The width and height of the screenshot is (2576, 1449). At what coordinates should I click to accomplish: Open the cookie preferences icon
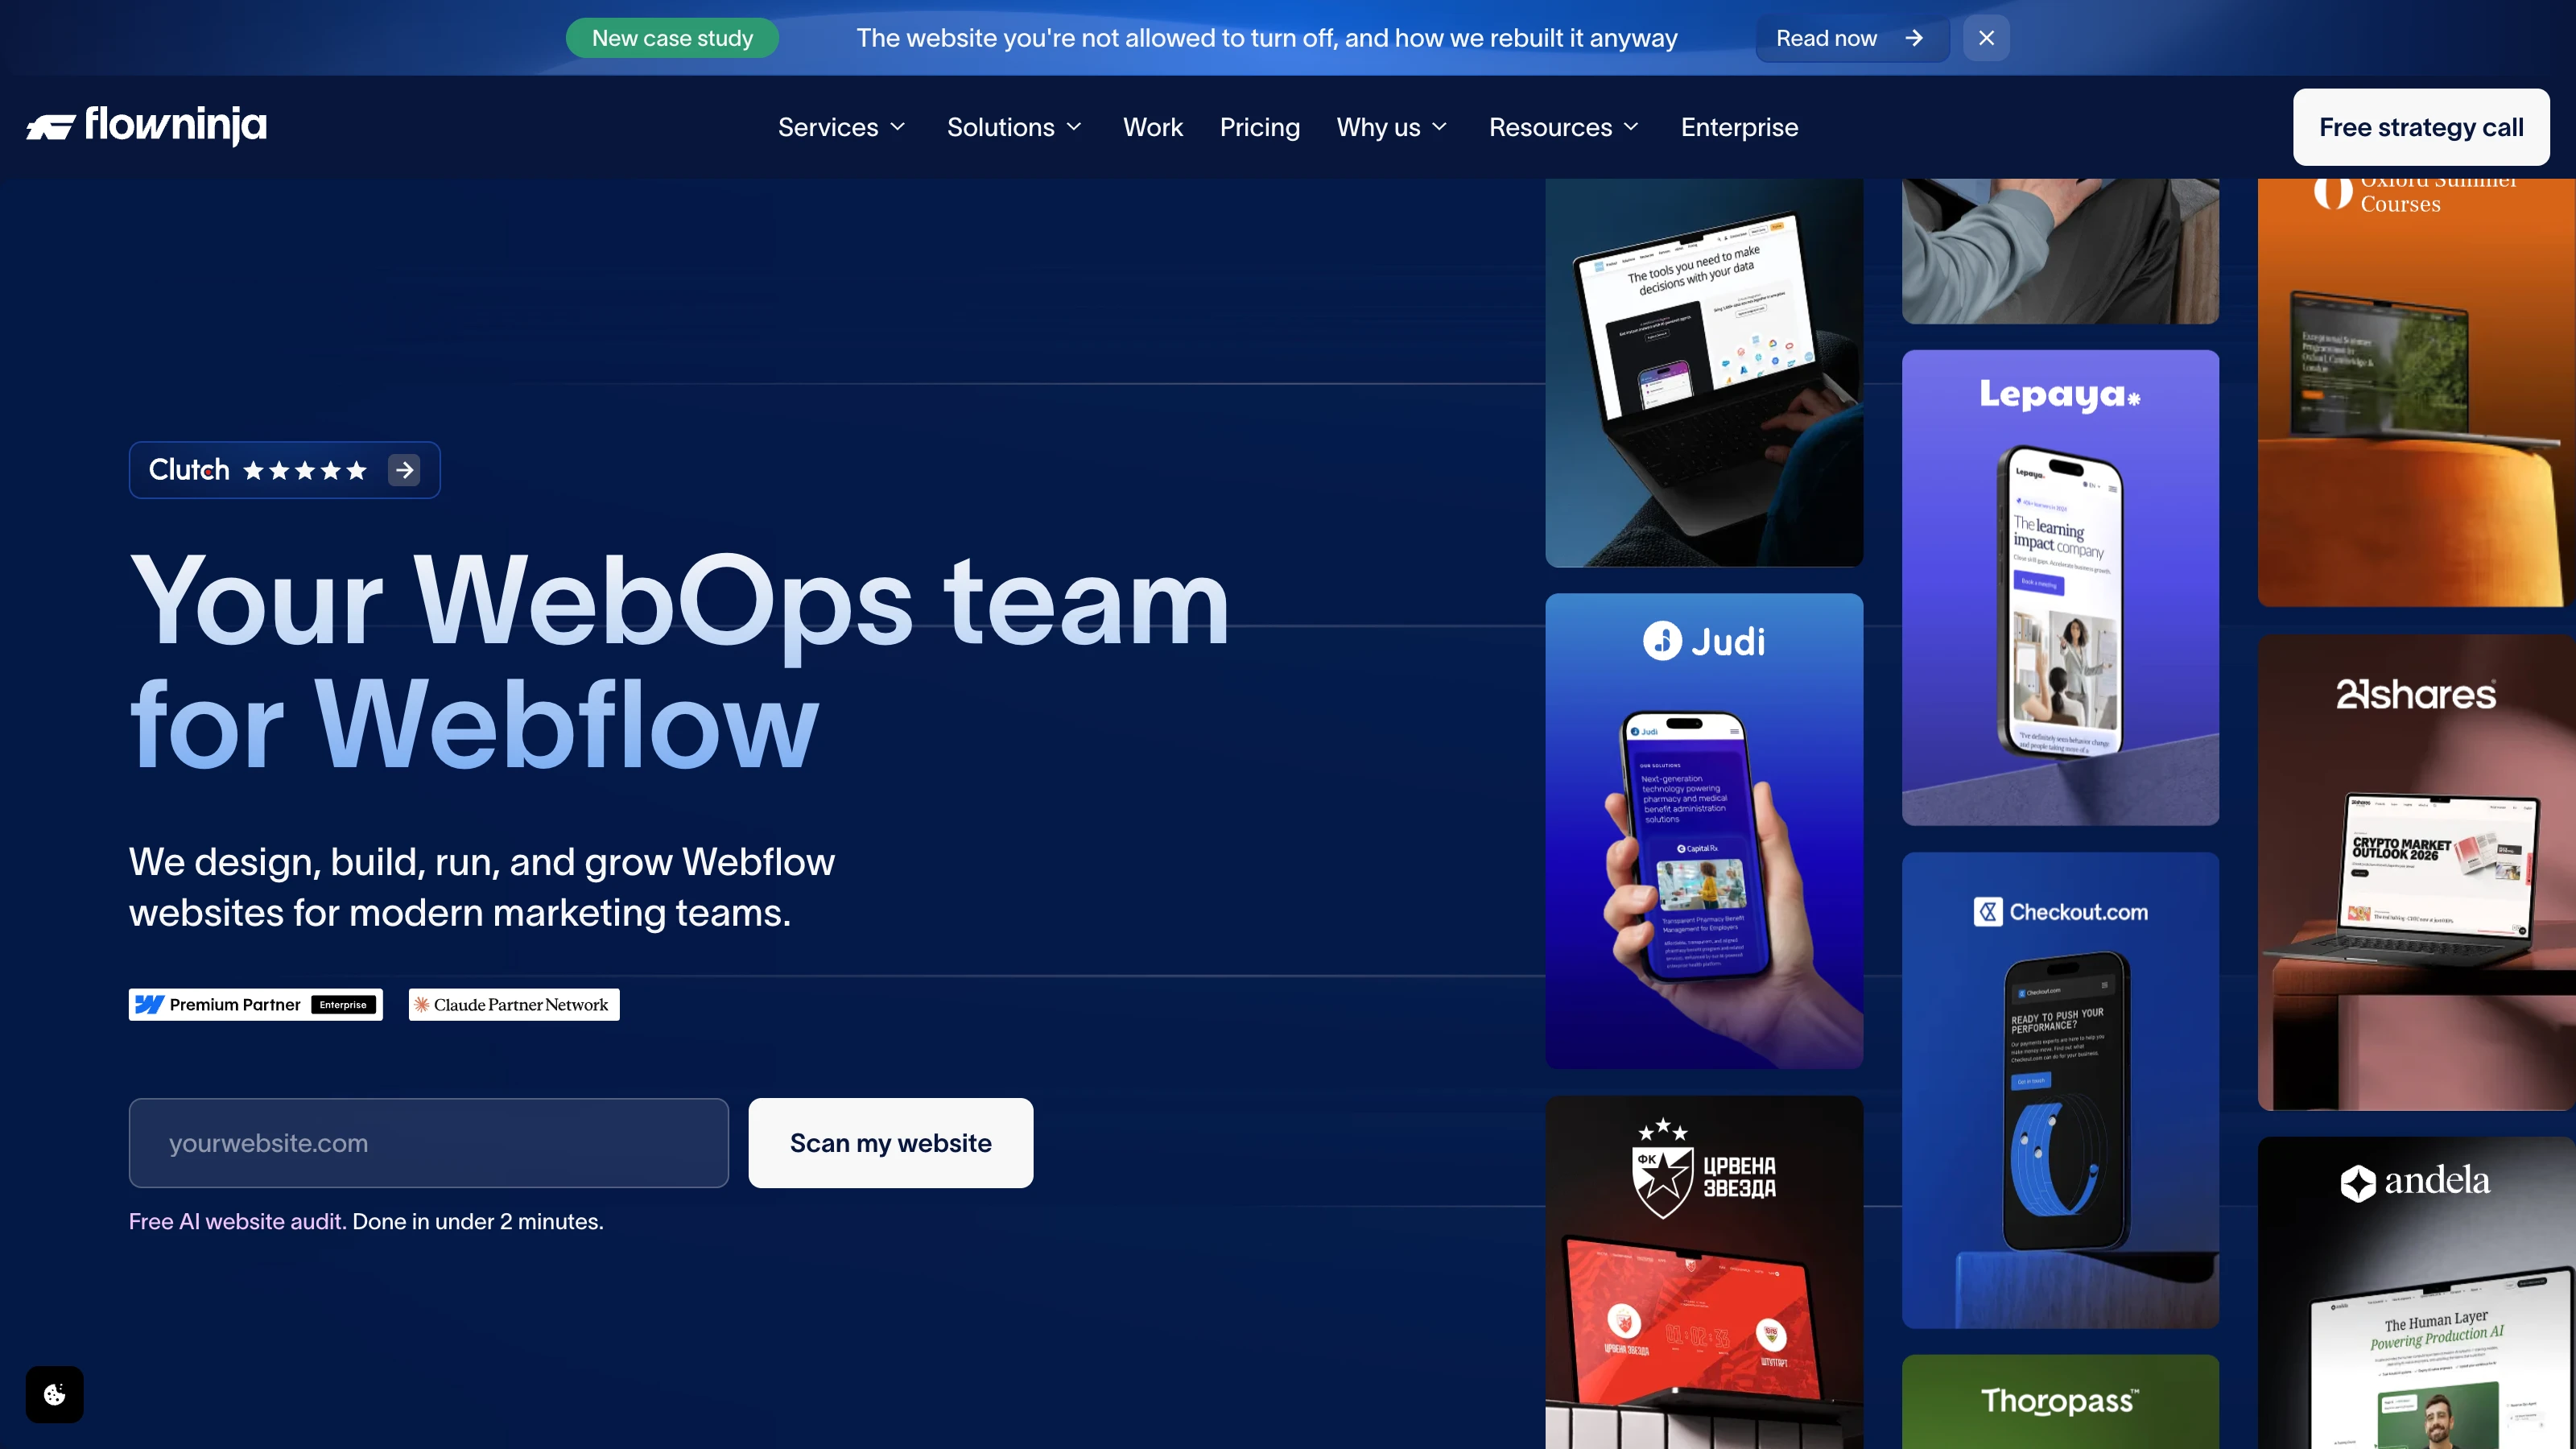tap(54, 1394)
